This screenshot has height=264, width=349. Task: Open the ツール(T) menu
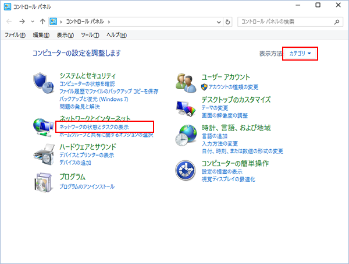[x=91, y=35]
